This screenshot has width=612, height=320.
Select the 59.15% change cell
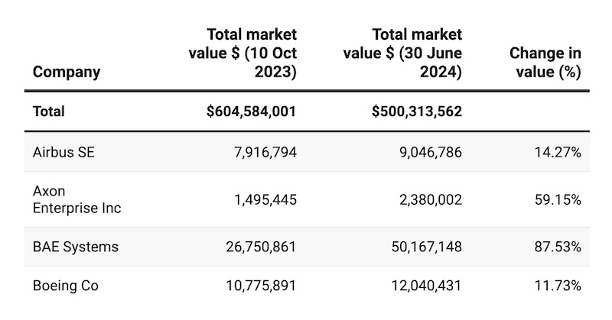(x=560, y=199)
